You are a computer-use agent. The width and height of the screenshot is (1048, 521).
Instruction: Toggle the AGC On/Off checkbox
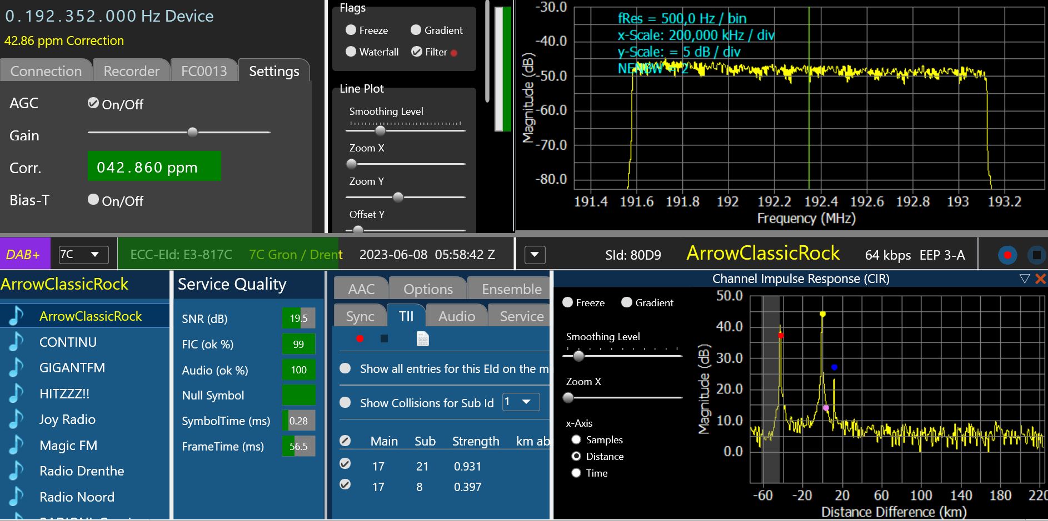[x=93, y=103]
